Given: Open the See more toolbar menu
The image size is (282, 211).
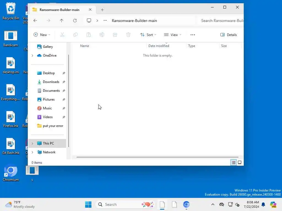Looking at the screenshot, I should (193, 35).
